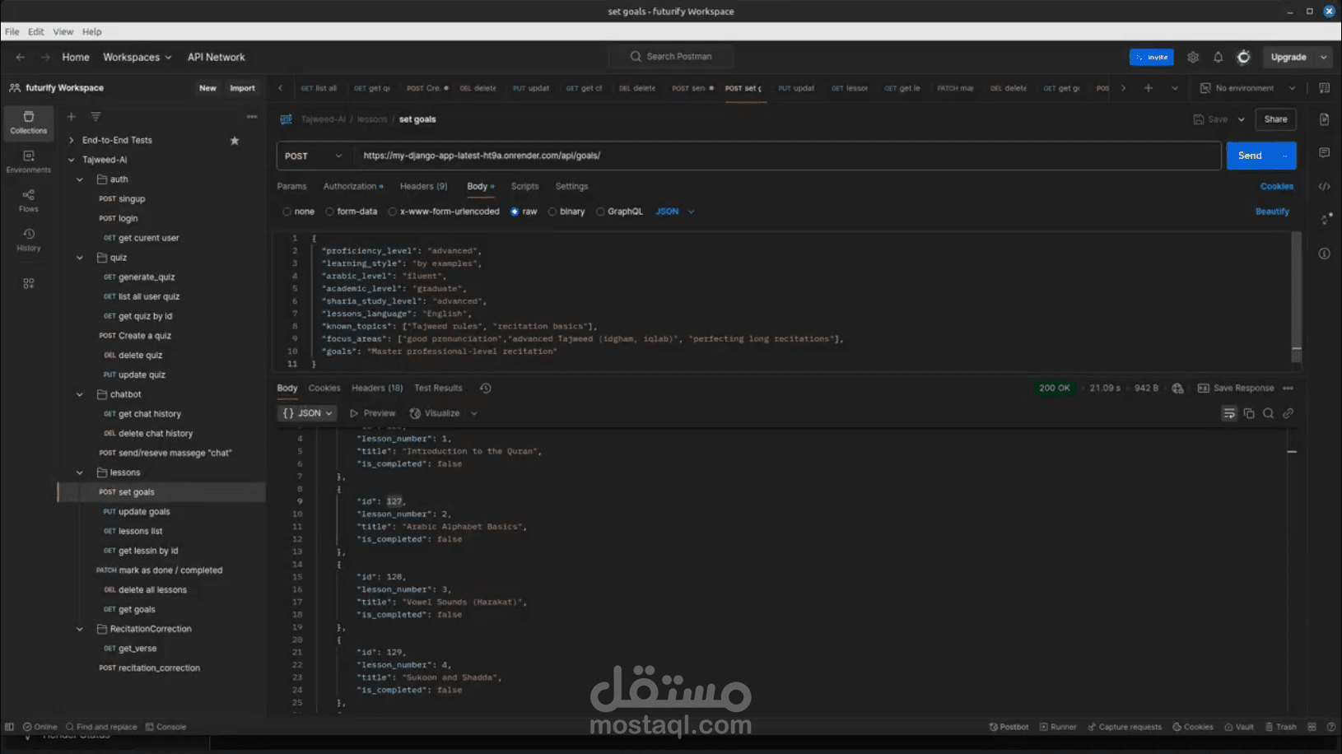
Task: Search within the response body
Action: coord(1269,413)
